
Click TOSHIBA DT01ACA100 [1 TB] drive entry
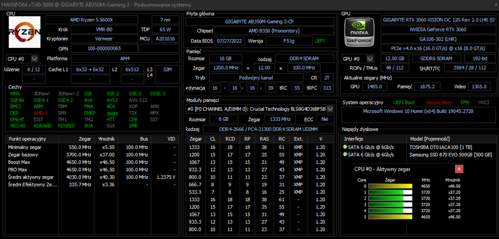point(441,147)
